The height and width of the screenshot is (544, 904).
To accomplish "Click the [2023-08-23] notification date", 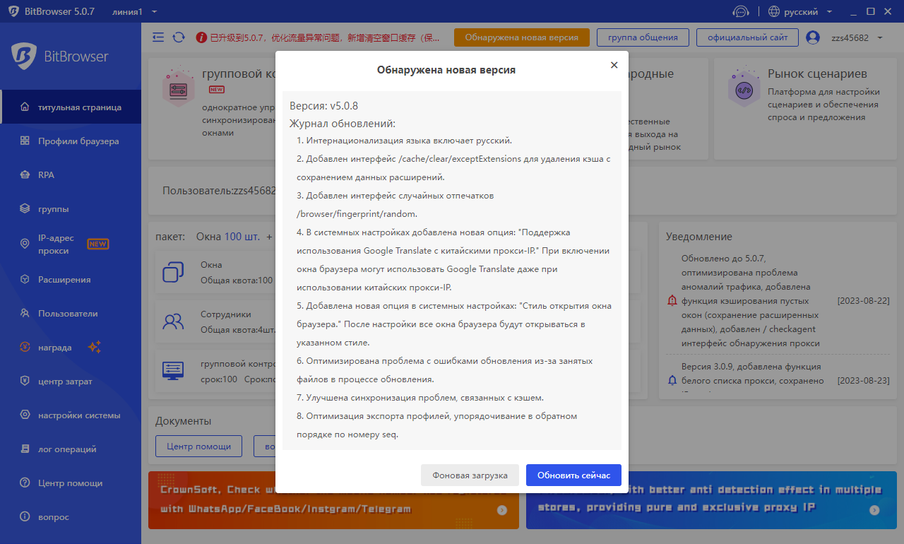I will (x=863, y=381).
